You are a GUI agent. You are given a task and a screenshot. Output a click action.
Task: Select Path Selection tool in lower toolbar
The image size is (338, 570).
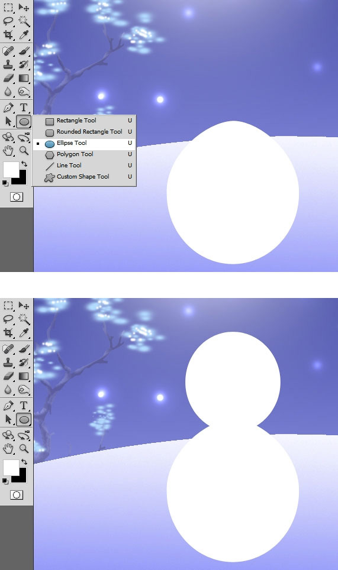(x=8, y=419)
